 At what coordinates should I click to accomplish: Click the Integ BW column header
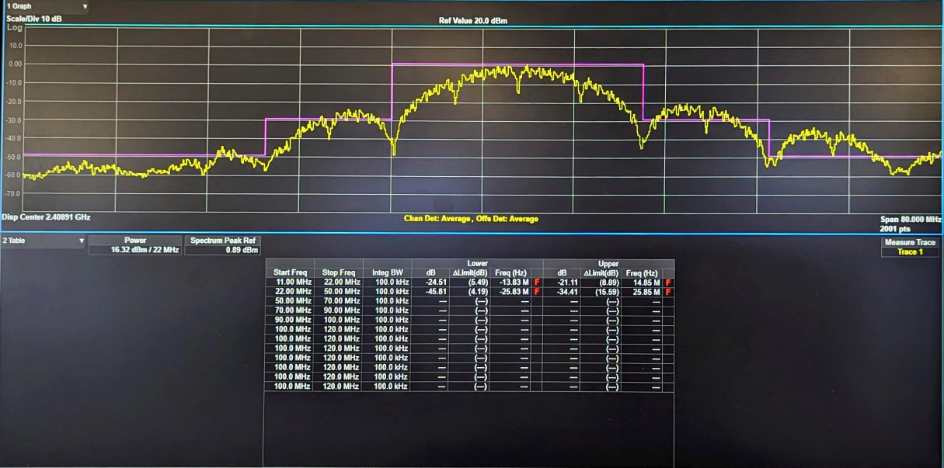(386, 272)
